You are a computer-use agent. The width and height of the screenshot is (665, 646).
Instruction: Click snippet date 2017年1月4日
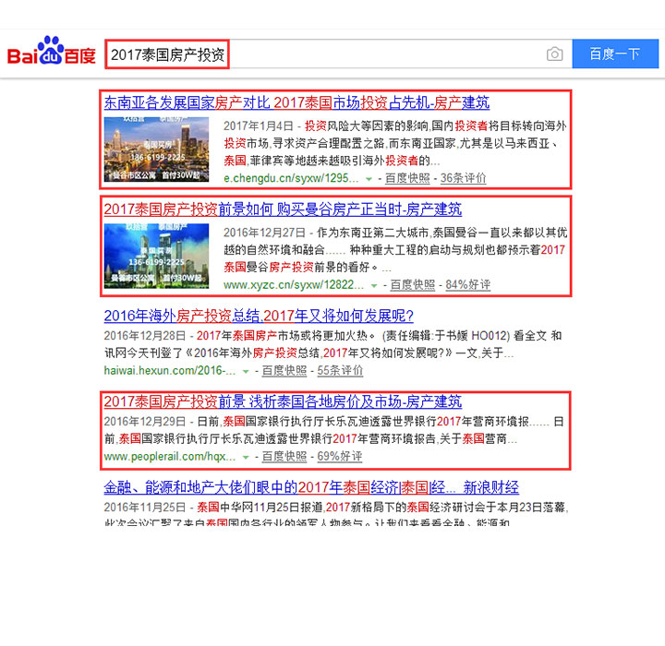259,126
